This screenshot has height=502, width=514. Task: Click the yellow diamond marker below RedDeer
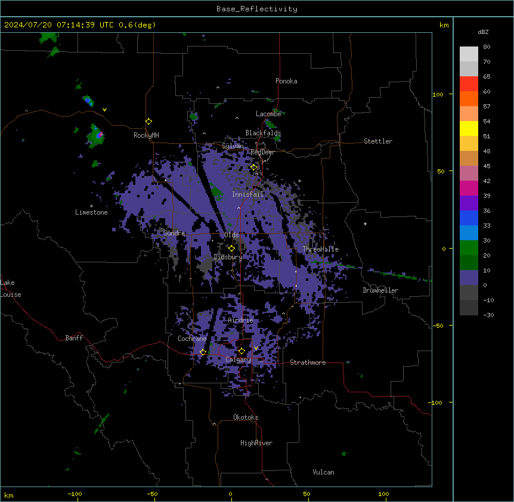coord(254,168)
